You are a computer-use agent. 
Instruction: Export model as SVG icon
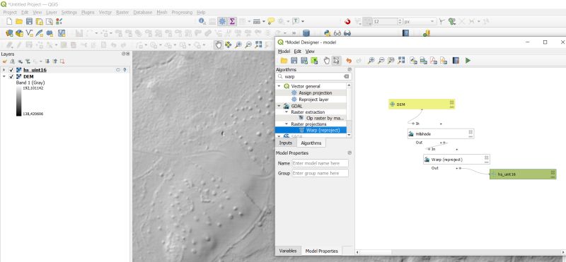[x=444, y=61]
